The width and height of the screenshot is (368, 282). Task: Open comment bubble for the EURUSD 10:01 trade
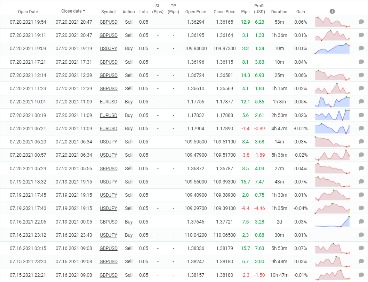point(361,102)
